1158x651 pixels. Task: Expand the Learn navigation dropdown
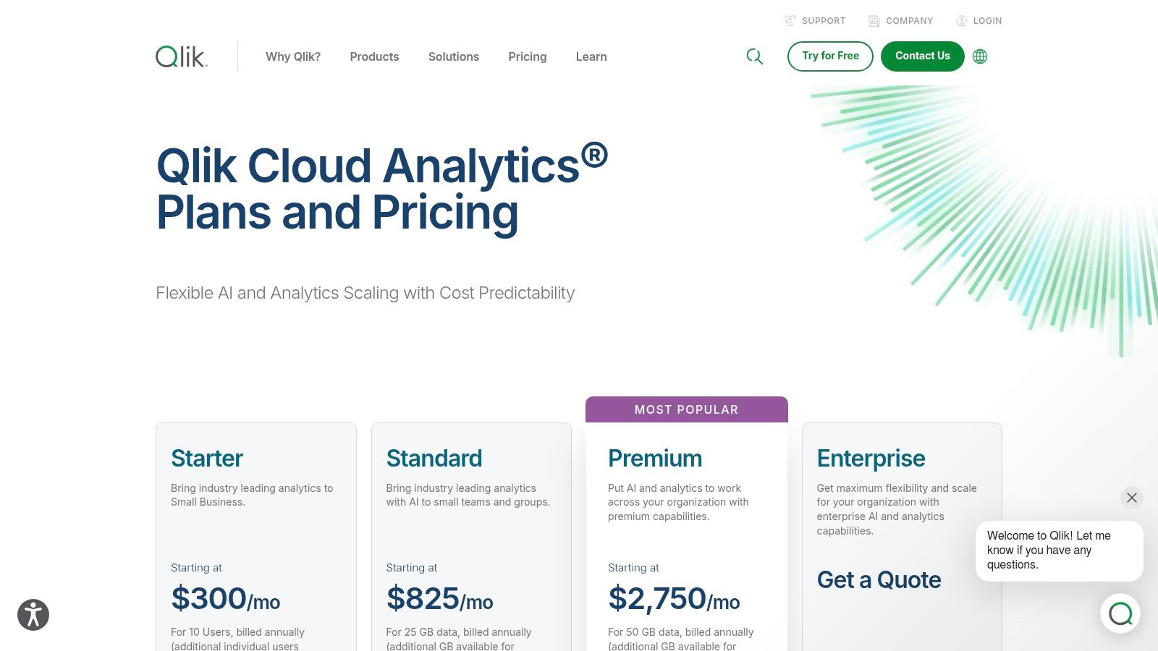[591, 56]
